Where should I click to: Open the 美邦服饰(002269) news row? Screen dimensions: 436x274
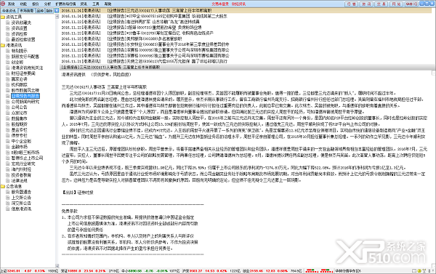[x=246, y=39]
